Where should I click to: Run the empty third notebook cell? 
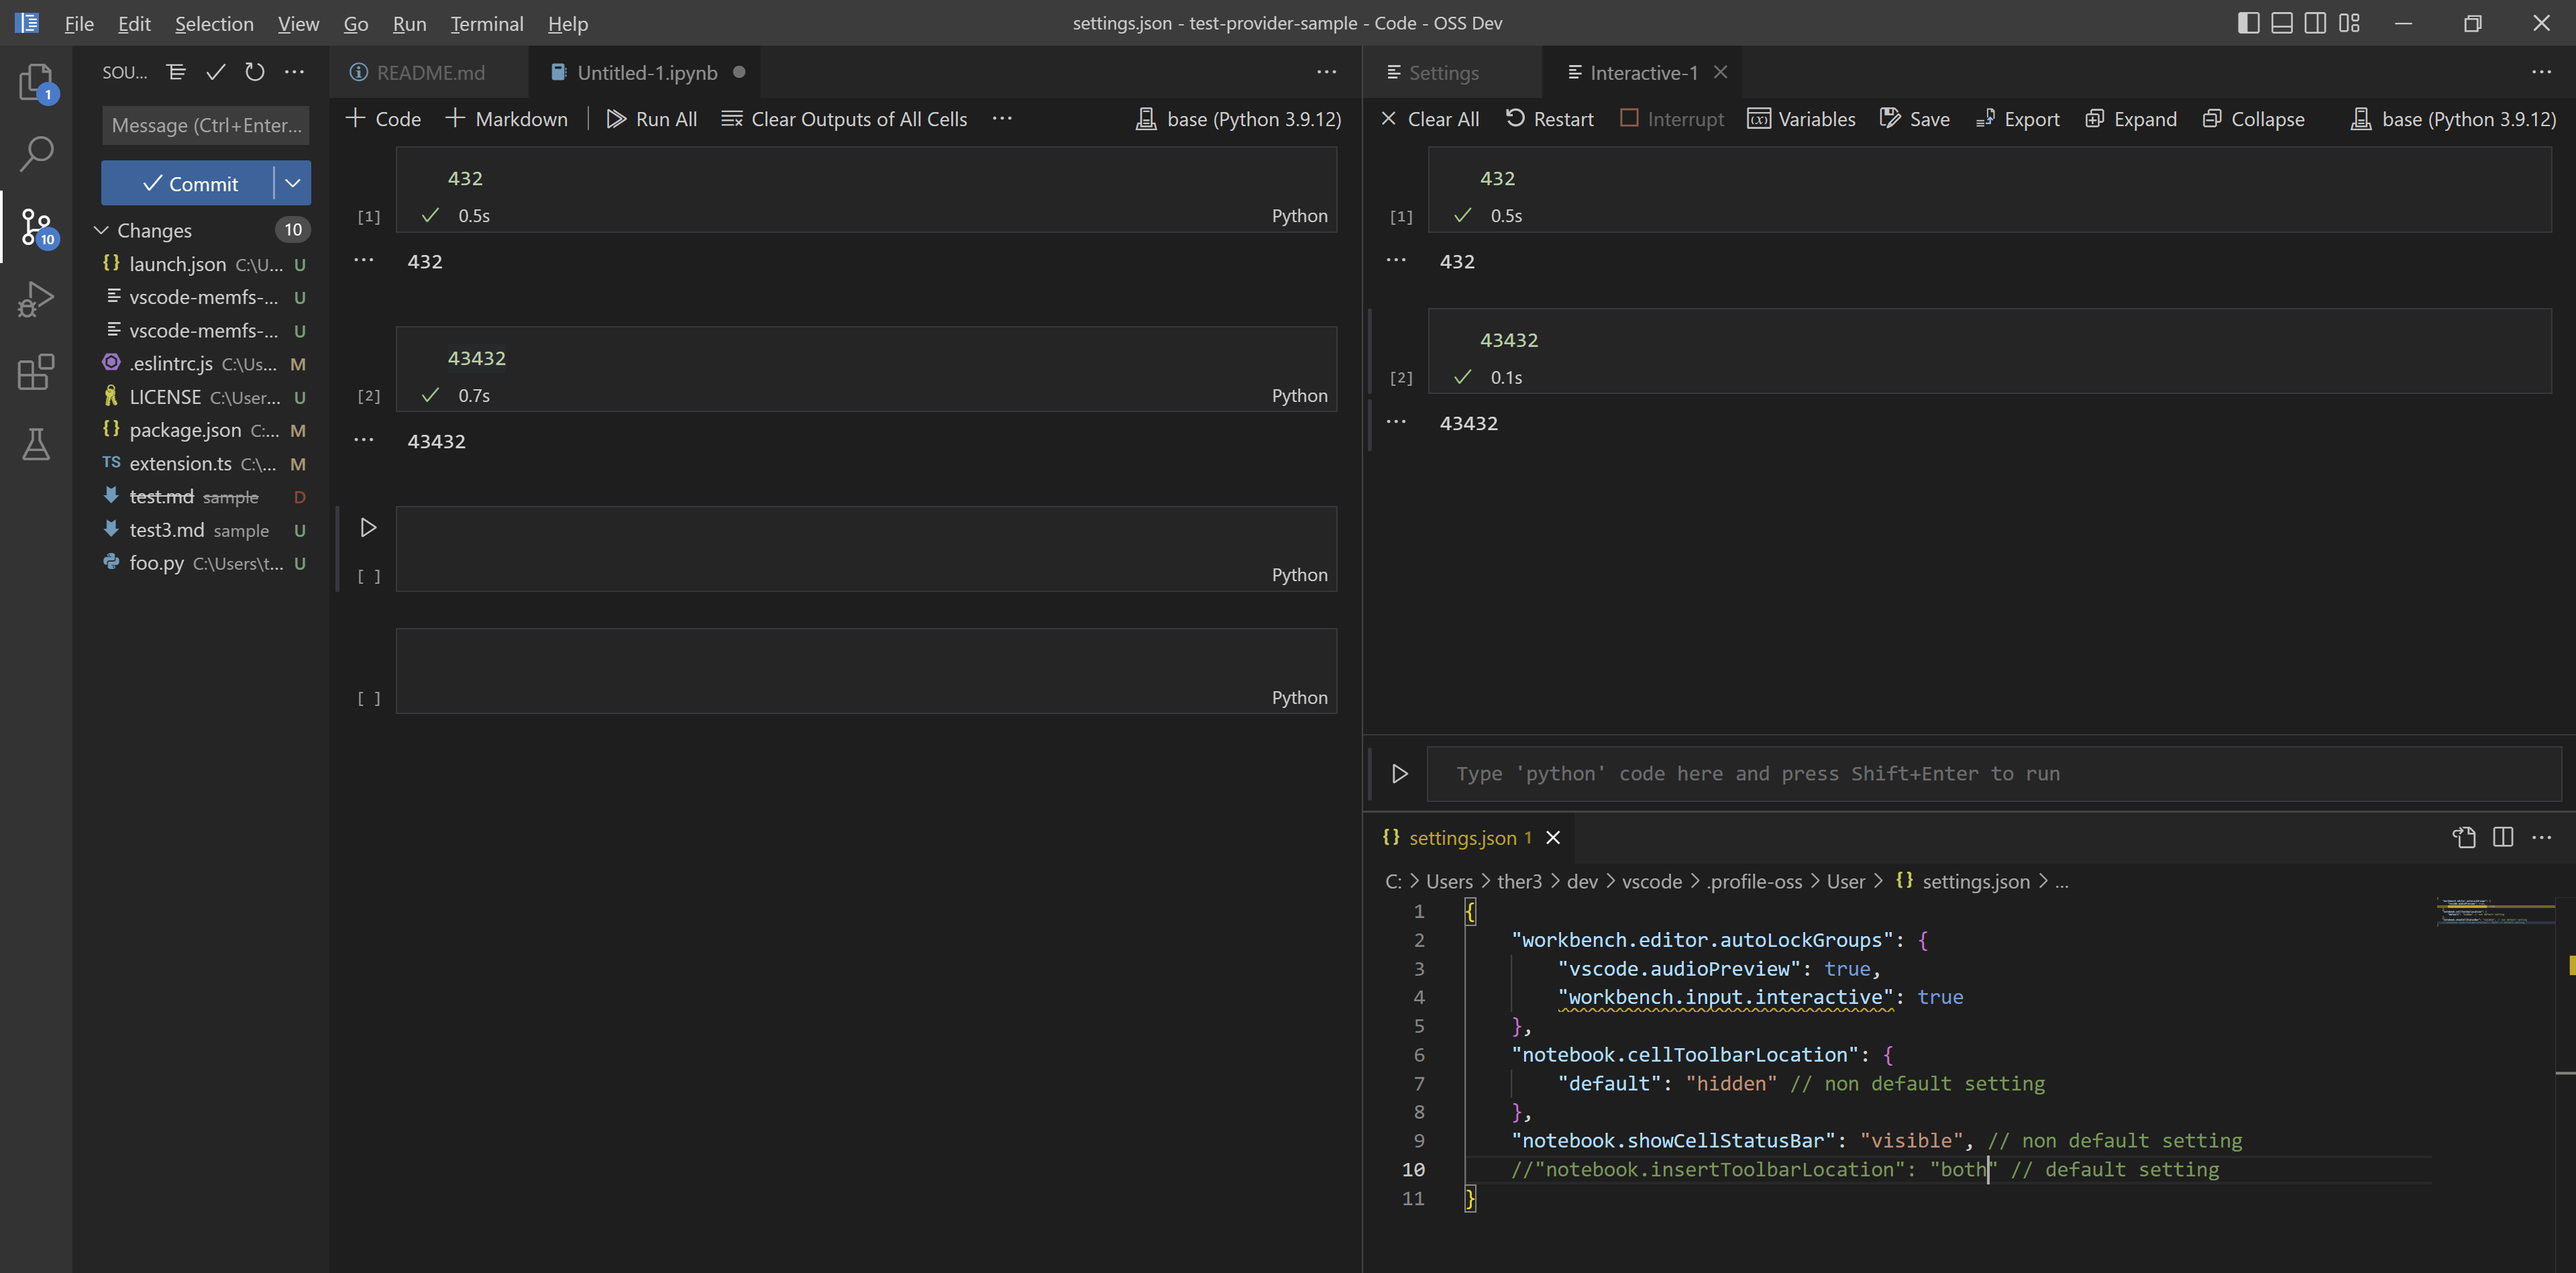pyautogui.click(x=368, y=527)
